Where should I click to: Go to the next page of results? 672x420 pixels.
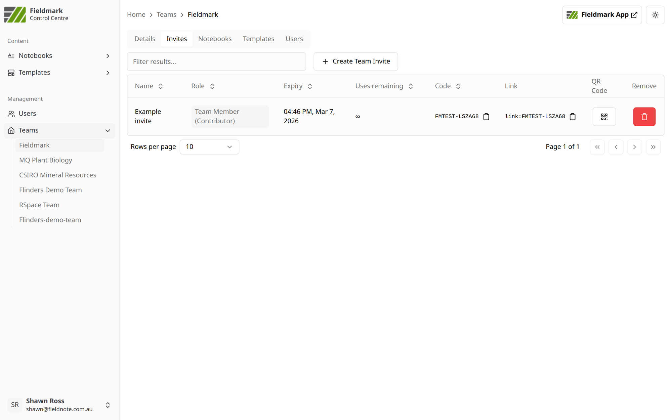tap(634, 147)
